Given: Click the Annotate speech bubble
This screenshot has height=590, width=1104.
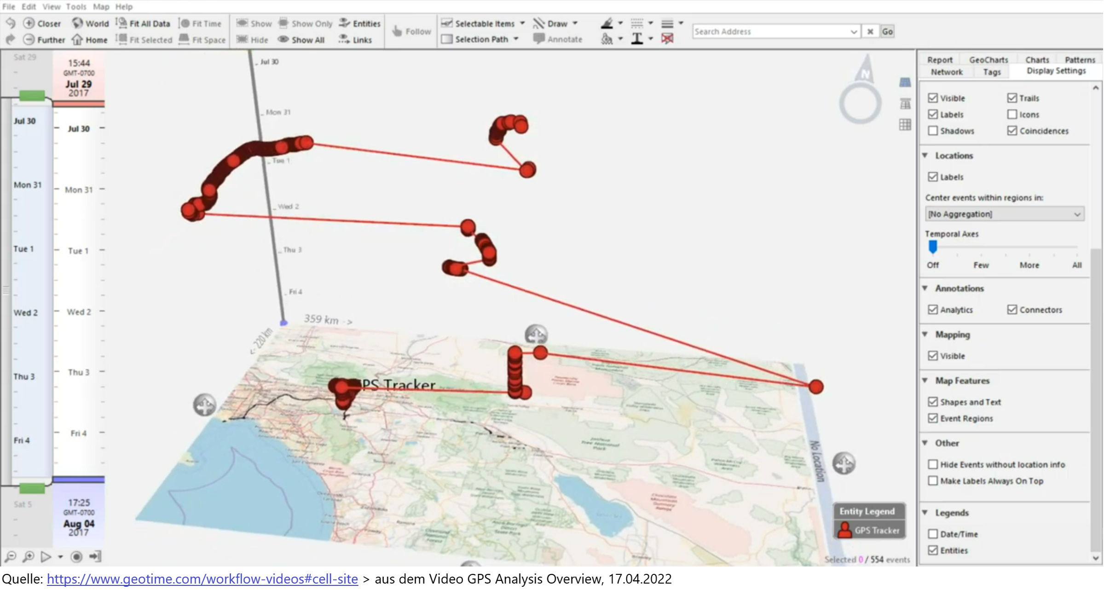Looking at the screenshot, I should [x=538, y=39].
